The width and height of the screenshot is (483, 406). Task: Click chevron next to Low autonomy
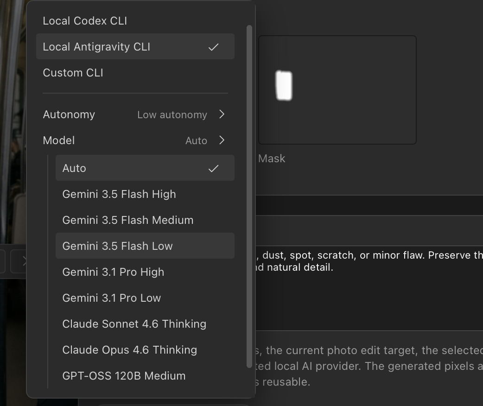[x=222, y=114]
